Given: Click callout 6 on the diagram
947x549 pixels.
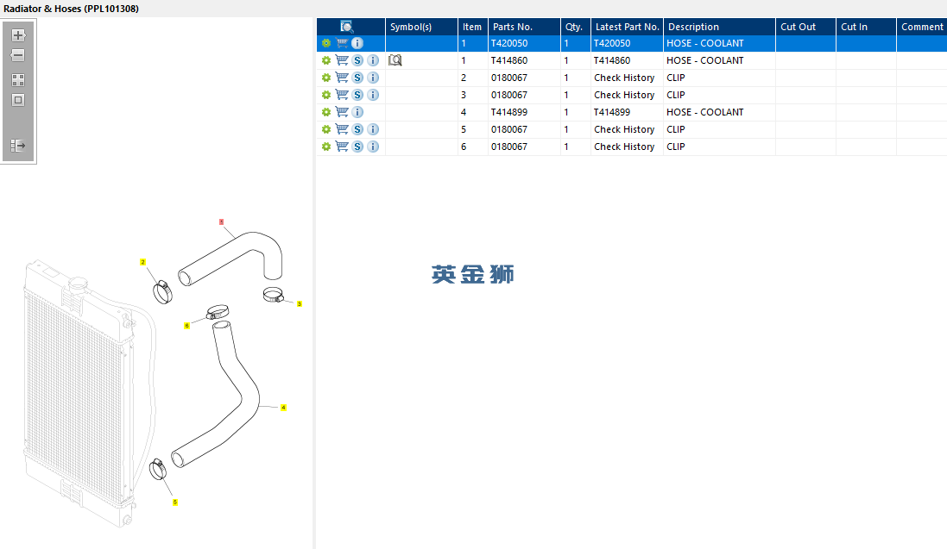Looking at the screenshot, I should point(186,326).
